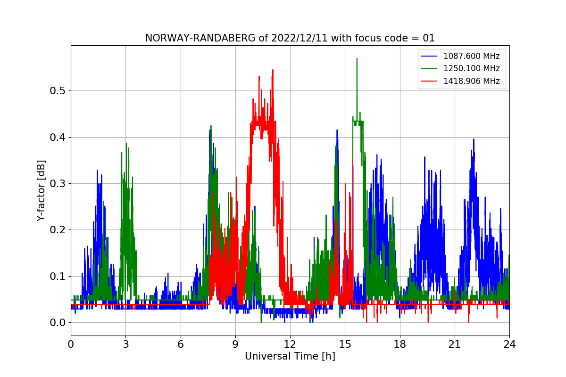Click y-axis tick label 0.3
This screenshot has width=566, height=377.
click(57, 184)
